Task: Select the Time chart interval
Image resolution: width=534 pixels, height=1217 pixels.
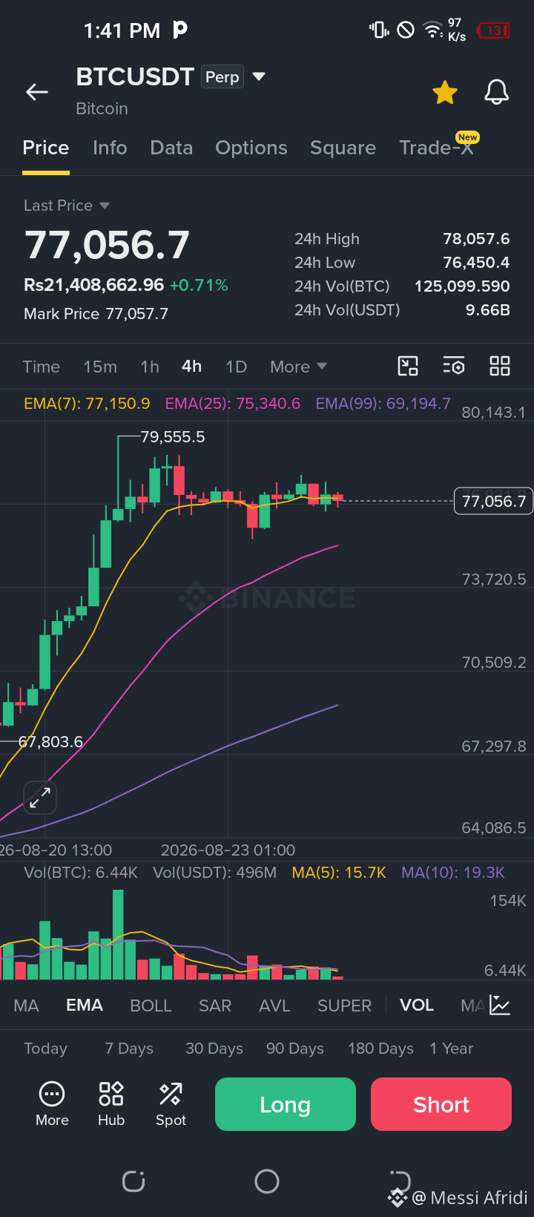Action: 42,367
